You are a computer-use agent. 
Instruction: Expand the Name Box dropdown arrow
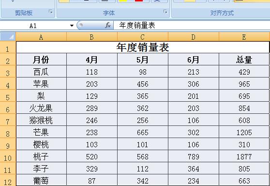(x=72, y=26)
